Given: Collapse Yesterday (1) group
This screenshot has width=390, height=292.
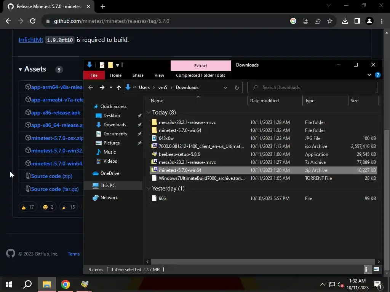Looking at the screenshot, I should pyautogui.click(x=149, y=189).
